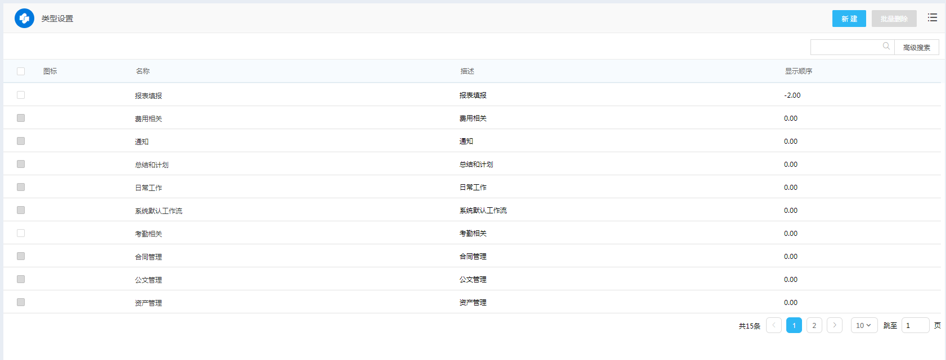Viewport: 946px width, 360px height.
Task: Click the 显示顺序 column header
Action: 798,71
